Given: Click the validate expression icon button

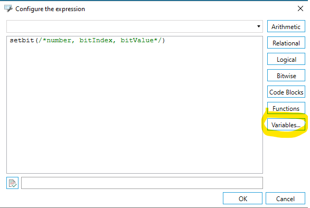Looking at the screenshot, I should point(12,183).
